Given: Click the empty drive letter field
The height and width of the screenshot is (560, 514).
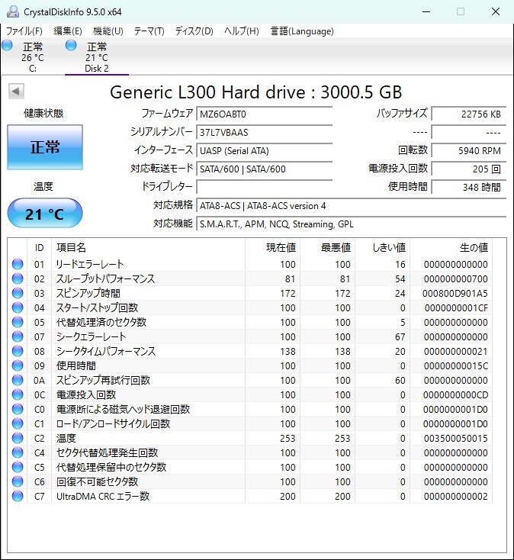Looking at the screenshot, I should [x=264, y=187].
